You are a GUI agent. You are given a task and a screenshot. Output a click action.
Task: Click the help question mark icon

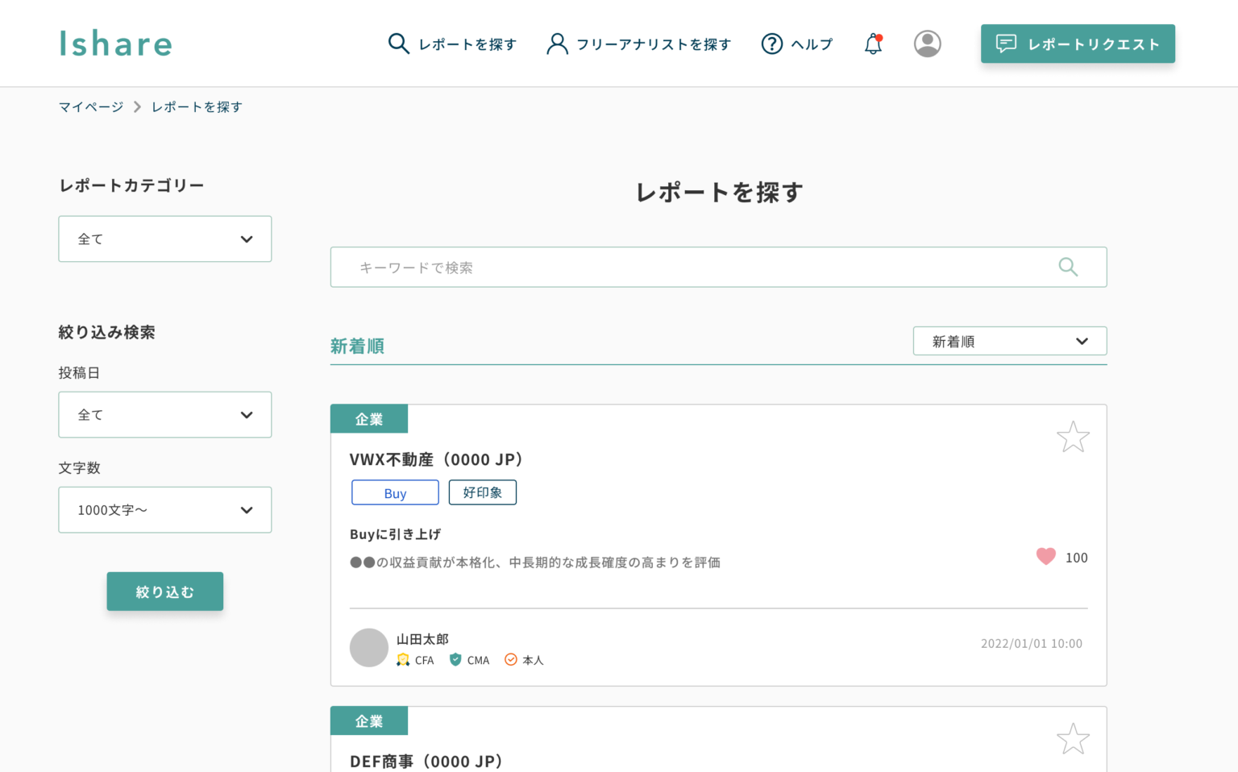pos(771,44)
